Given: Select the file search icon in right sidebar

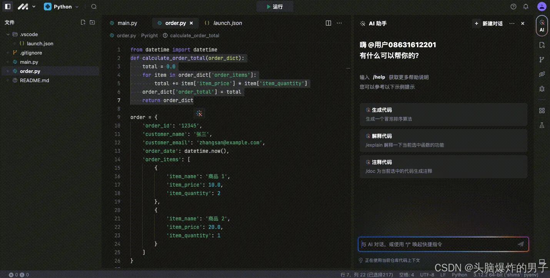Looking at the screenshot, I should (x=542, y=45).
